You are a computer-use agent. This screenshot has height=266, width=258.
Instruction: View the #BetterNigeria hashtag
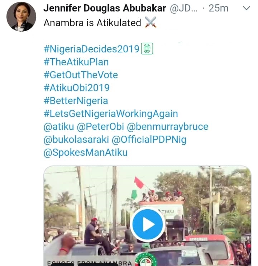point(75,101)
